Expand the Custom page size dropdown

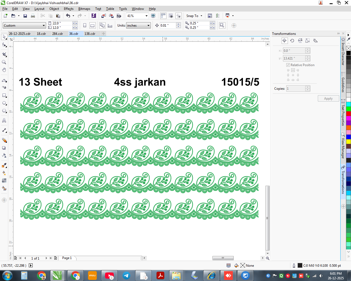coord(24,26)
